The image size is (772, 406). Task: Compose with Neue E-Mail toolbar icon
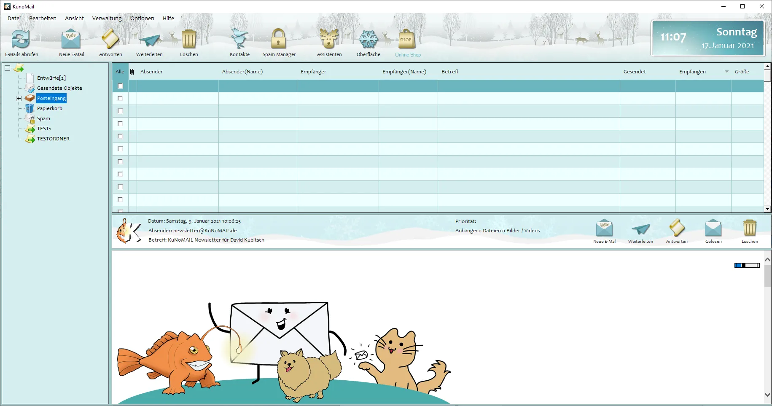click(71, 40)
